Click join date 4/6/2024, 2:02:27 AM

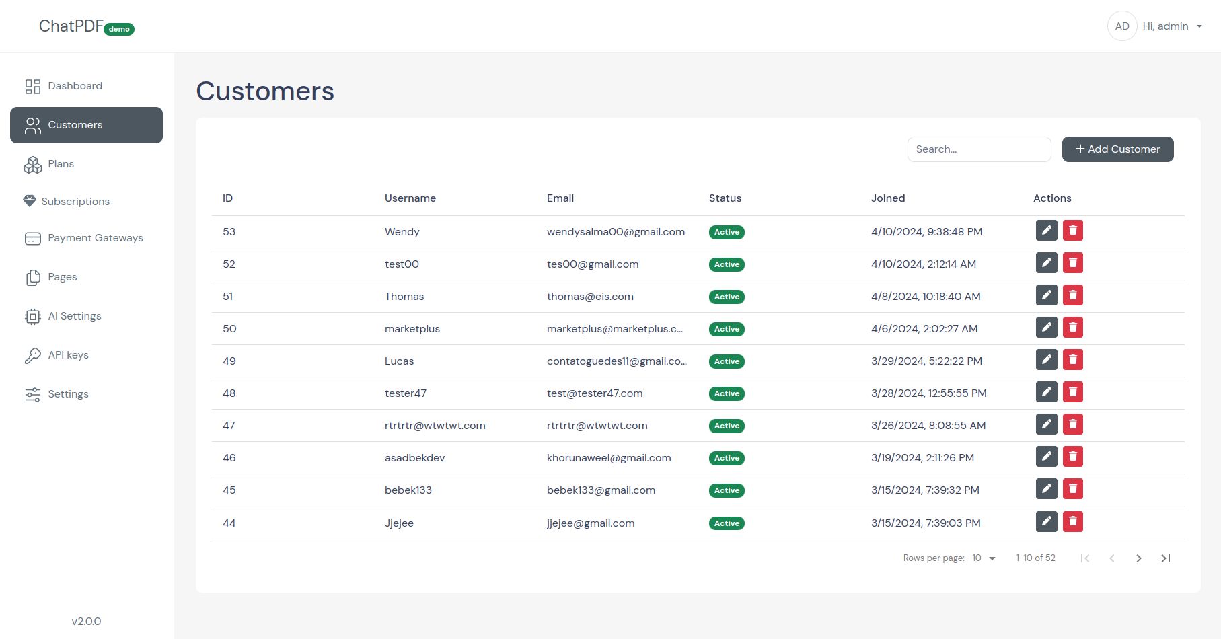point(924,329)
